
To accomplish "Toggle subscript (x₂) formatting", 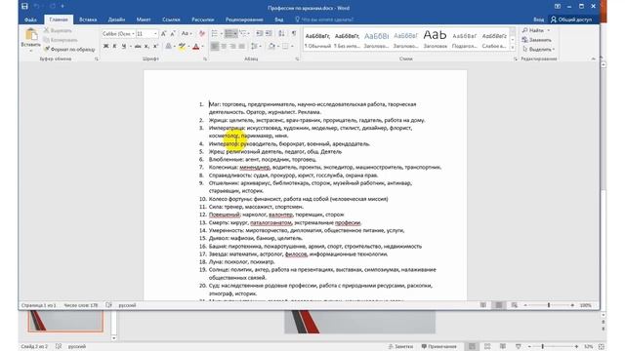I will 146,47.
